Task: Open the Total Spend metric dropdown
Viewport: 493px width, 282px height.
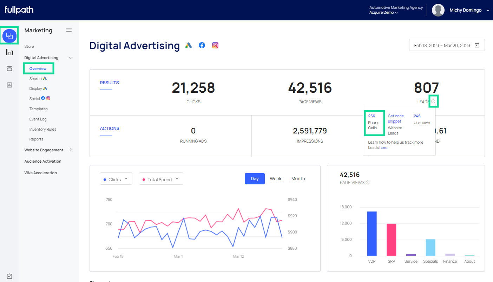Action: coord(161,179)
